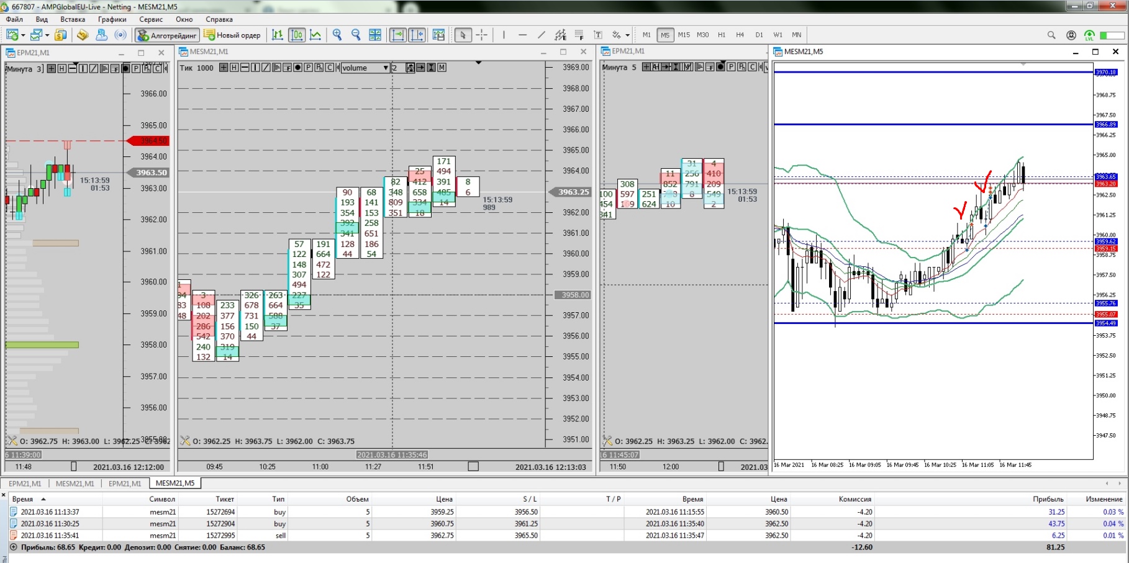
Task: Close the history toolbox panel
Action: (4, 495)
